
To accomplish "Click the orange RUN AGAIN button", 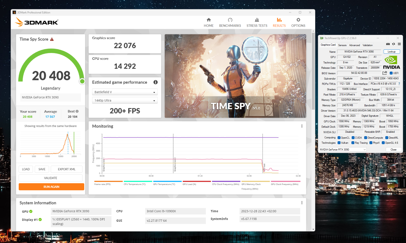I will (x=51, y=187).
